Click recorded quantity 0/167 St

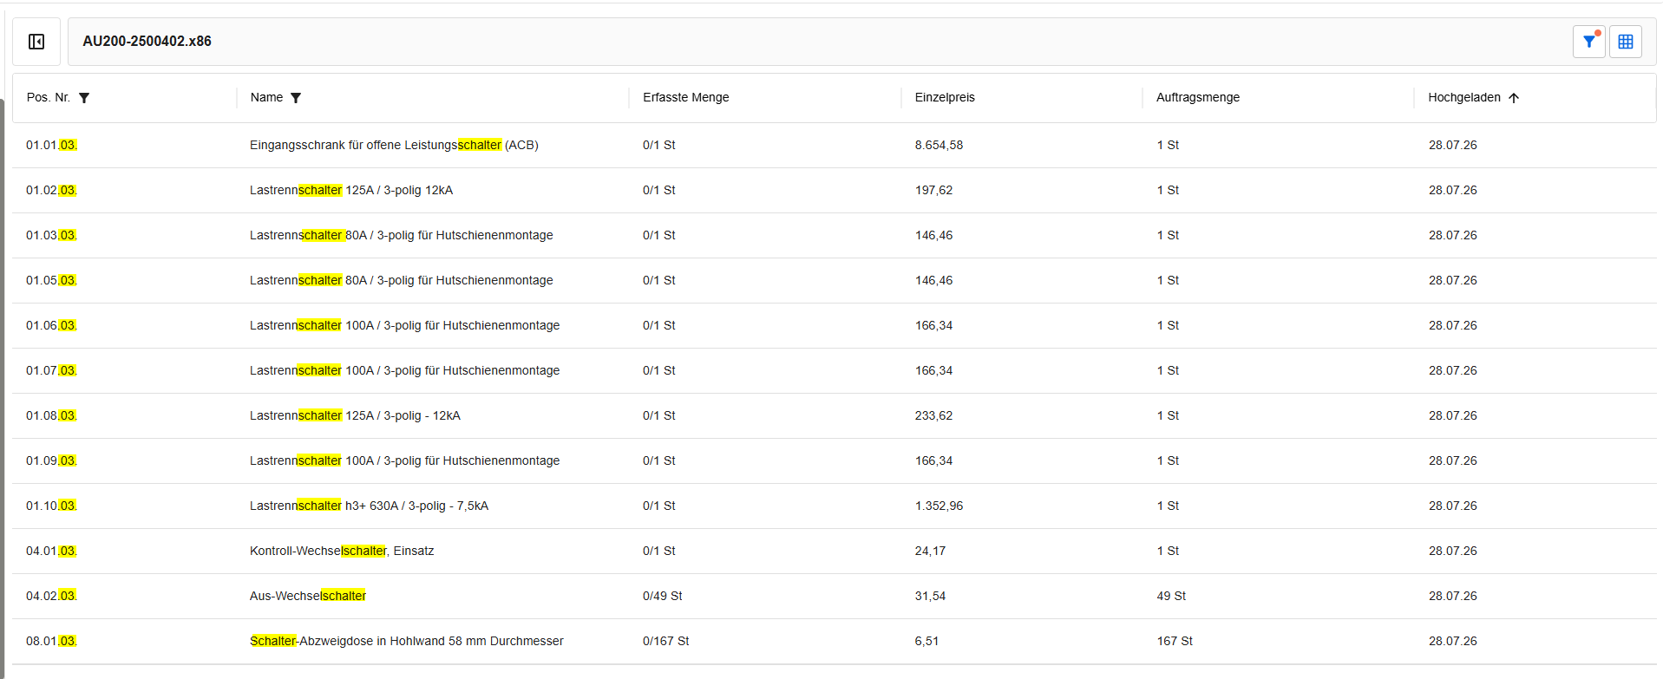point(666,641)
